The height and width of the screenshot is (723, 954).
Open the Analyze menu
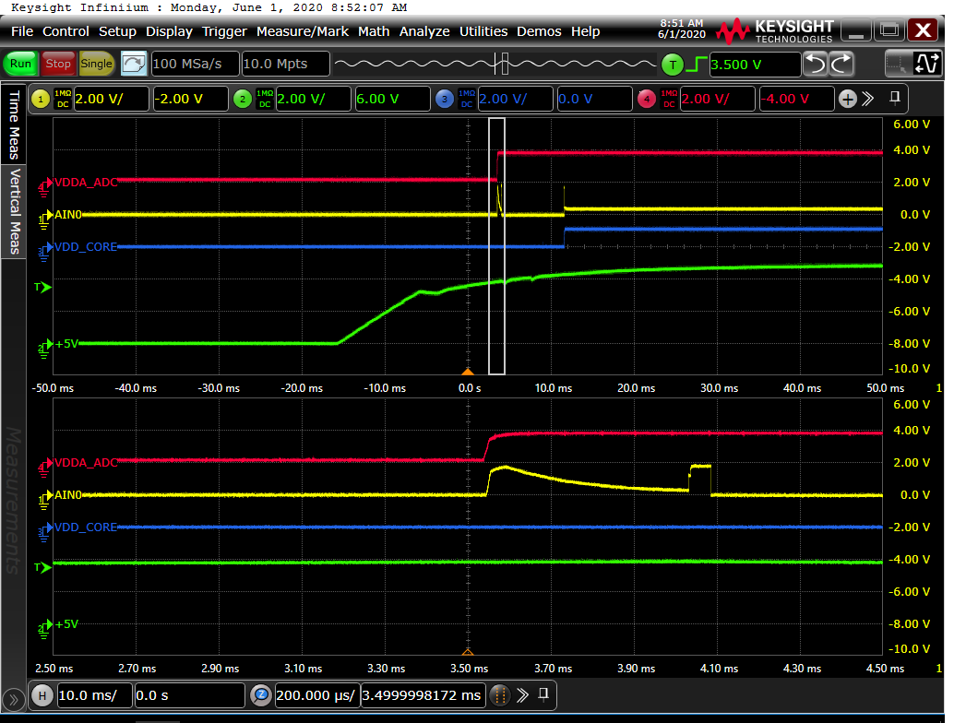coord(424,31)
